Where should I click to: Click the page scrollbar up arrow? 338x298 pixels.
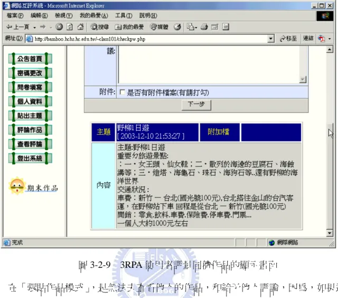tap(330, 50)
